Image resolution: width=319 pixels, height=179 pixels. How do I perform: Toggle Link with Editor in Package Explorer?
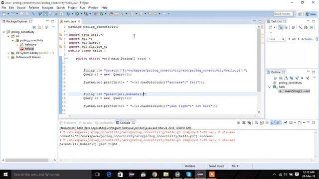tap(39, 27)
